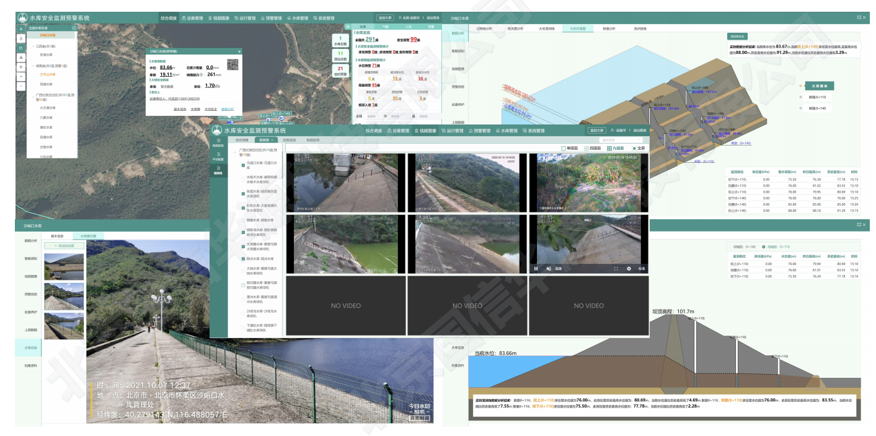The image size is (876, 436).
Task: Click the 实时预警 21 stat card
Action: pos(341,72)
